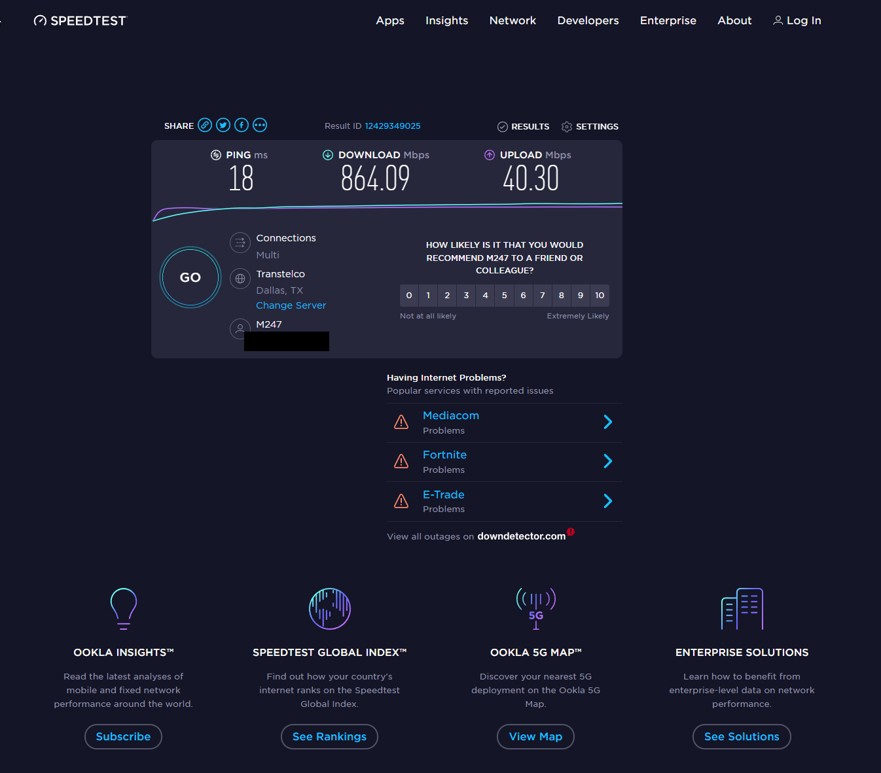
Task: Select rating 2 in recommendation survey
Action: tap(447, 296)
